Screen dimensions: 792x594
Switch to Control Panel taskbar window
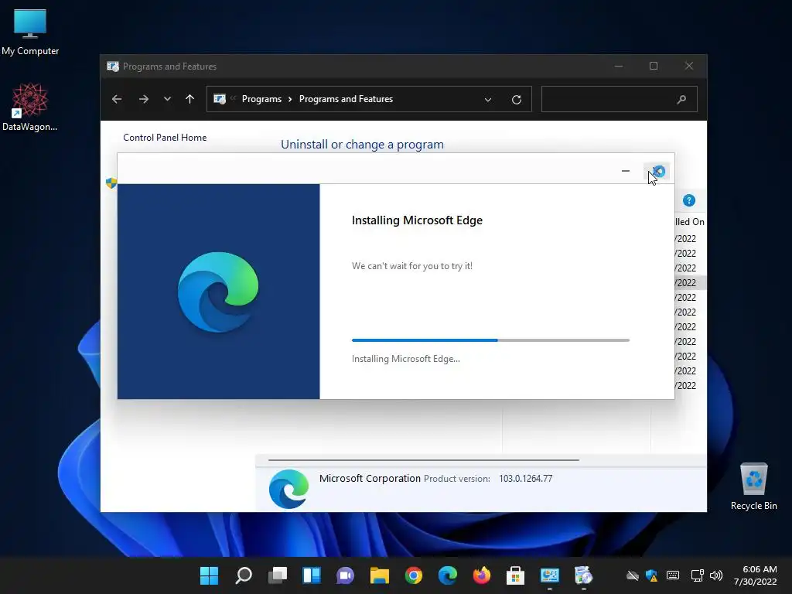tap(550, 575)
